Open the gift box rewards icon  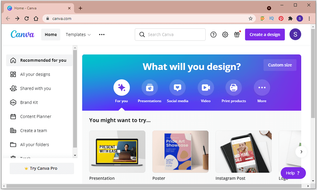tap(237, 35)
